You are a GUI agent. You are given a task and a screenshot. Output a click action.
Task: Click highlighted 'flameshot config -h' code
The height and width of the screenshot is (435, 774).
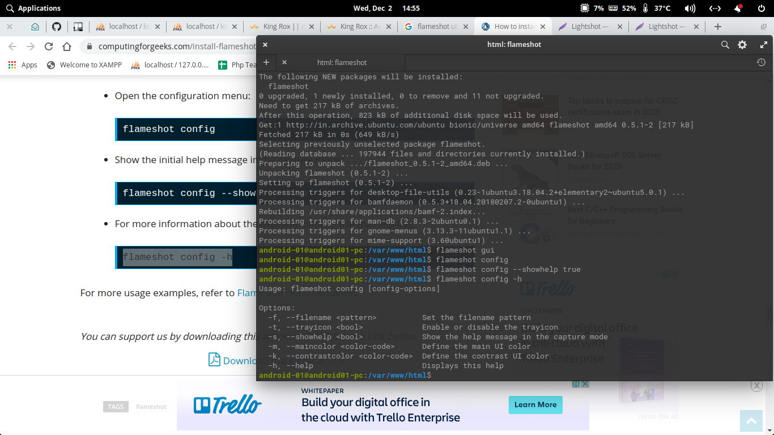click(x=177, y=257)
